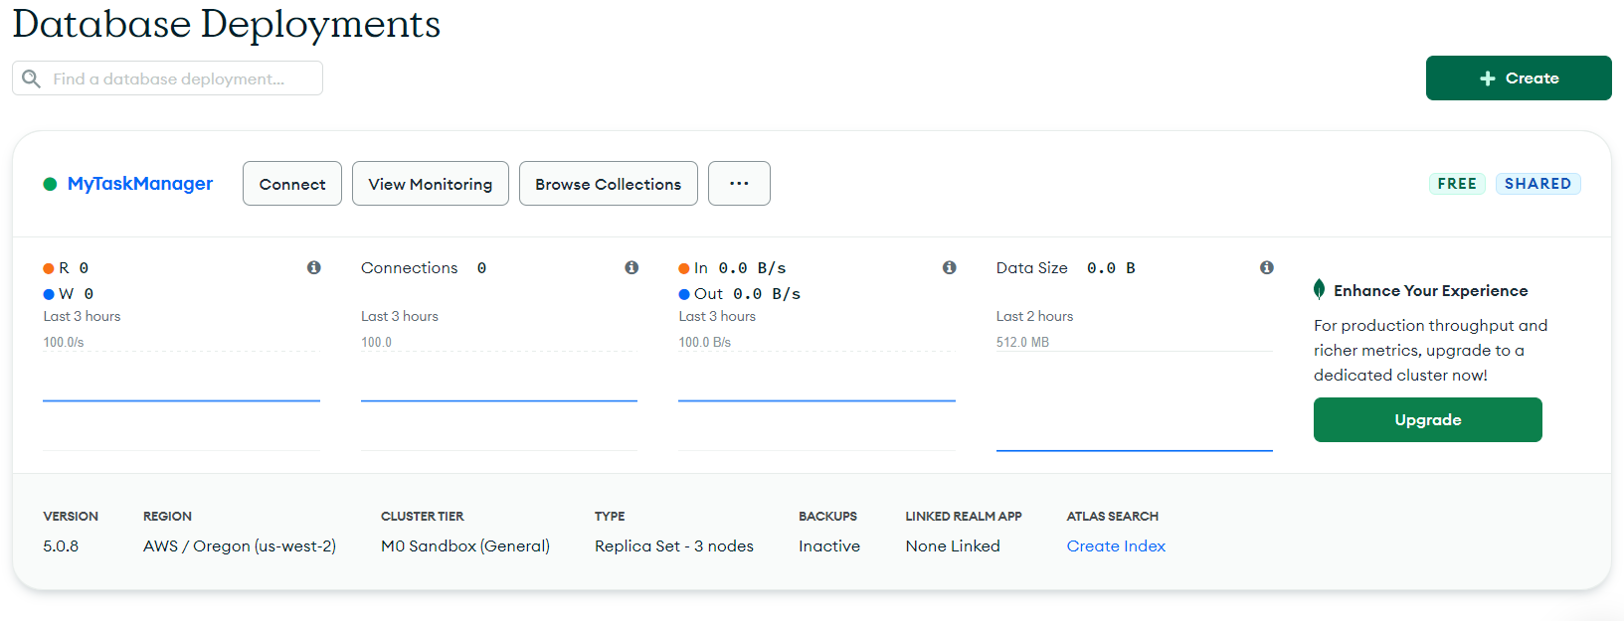Click the leaf icon beside Enhance Your Experience
Viewport: 1624px width, 621px height.
(x=1319, y=289)
